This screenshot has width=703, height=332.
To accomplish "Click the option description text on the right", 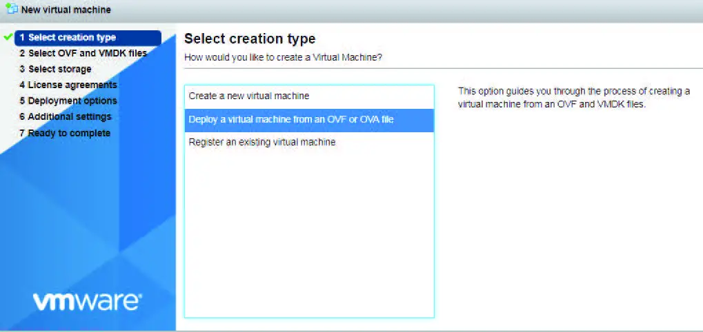I will (x=574, y=98).
